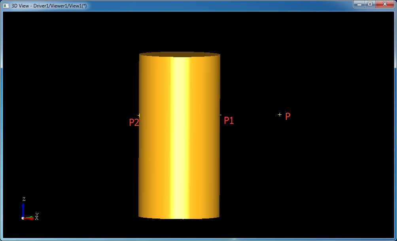Image resolution: width=397 pixels, height=241 pixels.
Task: Maximize the 3D View window
Action: coord(370,4)
